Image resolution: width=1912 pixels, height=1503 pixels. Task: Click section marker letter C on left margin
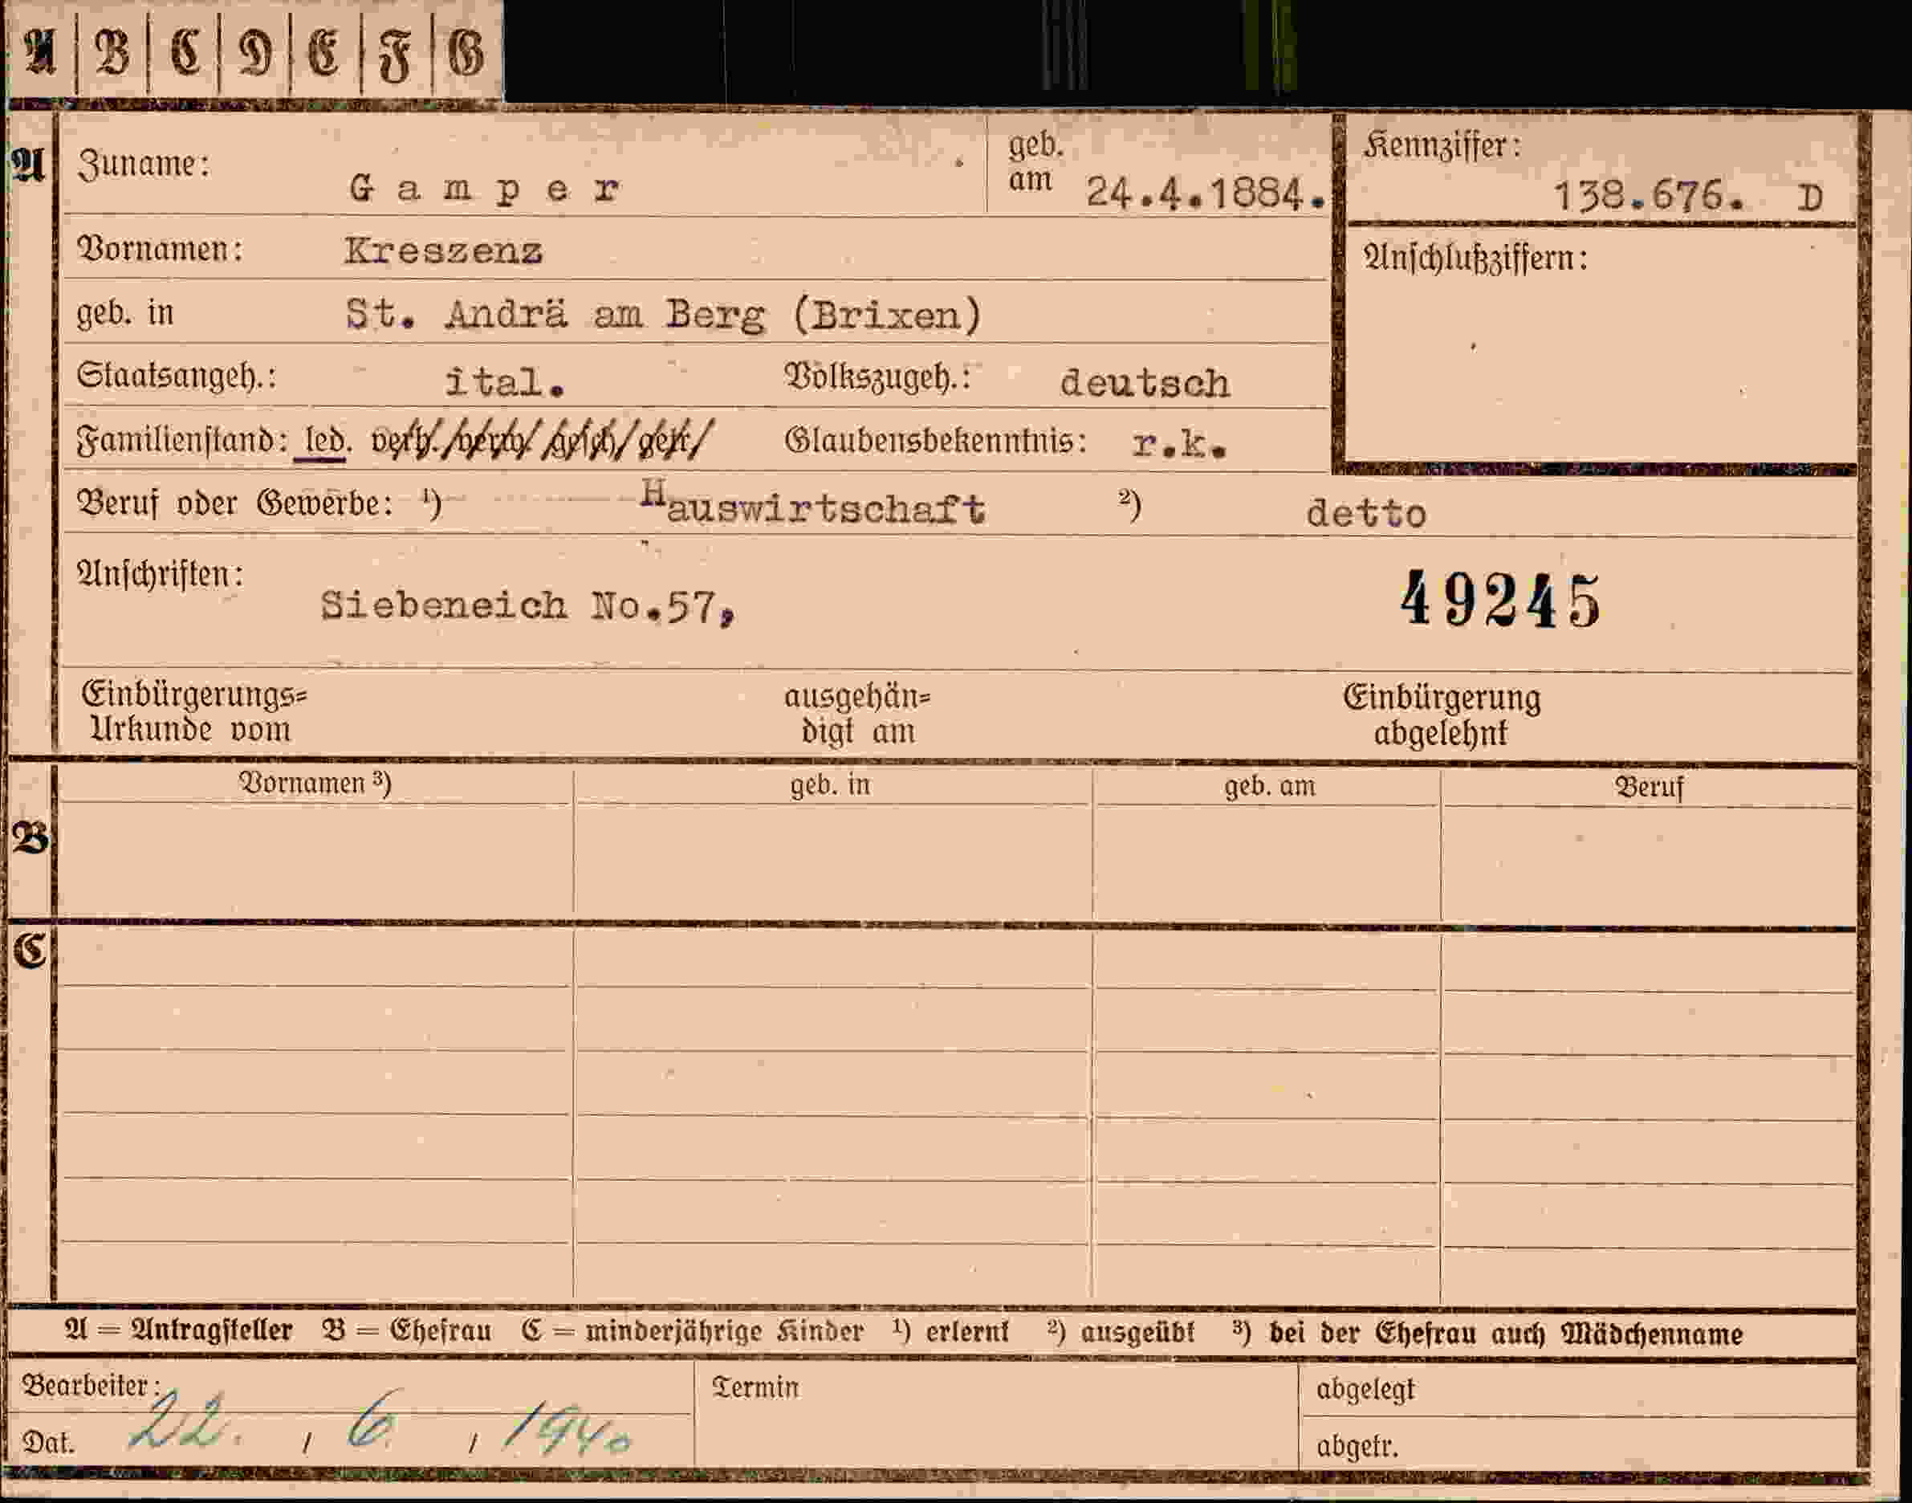(x=29, y=951)
